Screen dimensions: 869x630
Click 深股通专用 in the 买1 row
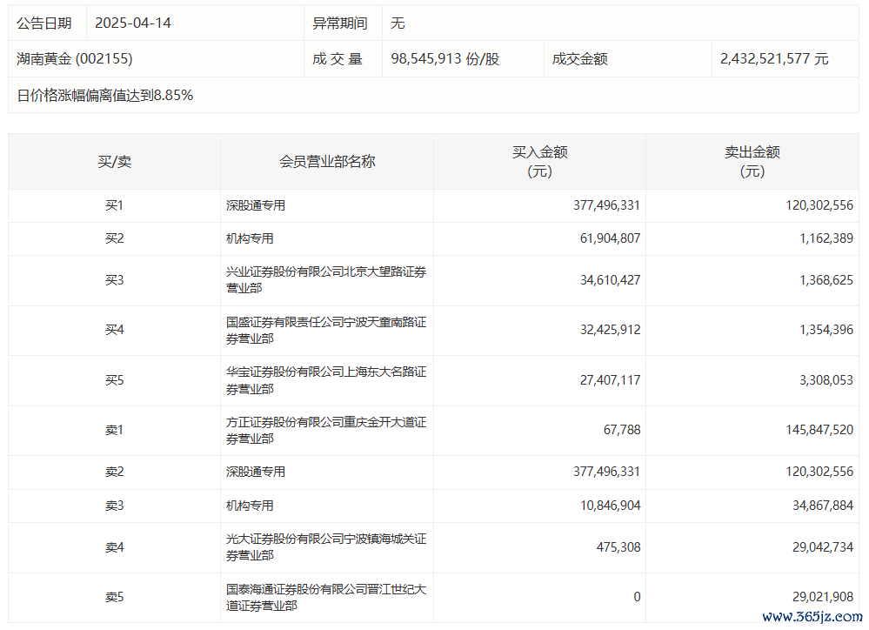pos(256,205)
